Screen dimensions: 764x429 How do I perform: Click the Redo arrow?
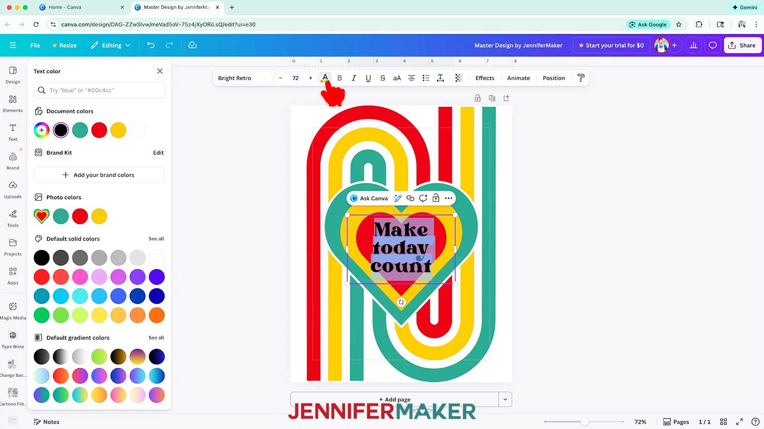[169, 45]
